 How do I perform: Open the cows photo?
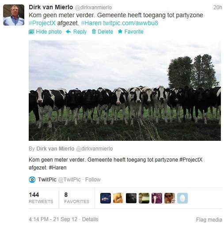125,90
